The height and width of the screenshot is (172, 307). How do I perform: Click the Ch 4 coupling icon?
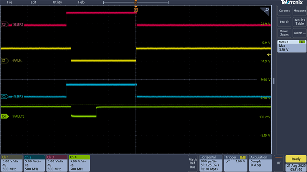72,165
